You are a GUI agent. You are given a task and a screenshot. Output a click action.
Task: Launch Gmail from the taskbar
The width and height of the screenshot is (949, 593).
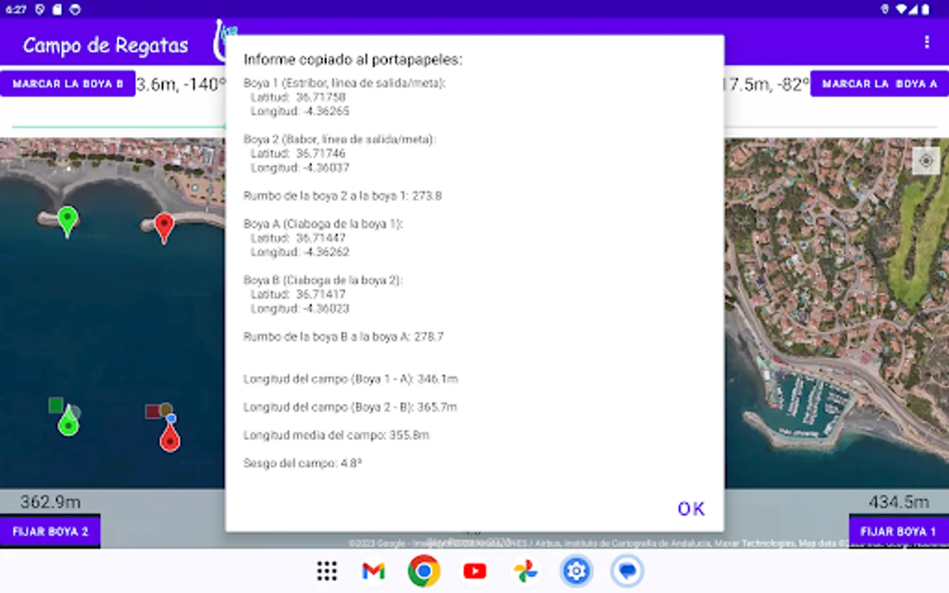(374, 571)
